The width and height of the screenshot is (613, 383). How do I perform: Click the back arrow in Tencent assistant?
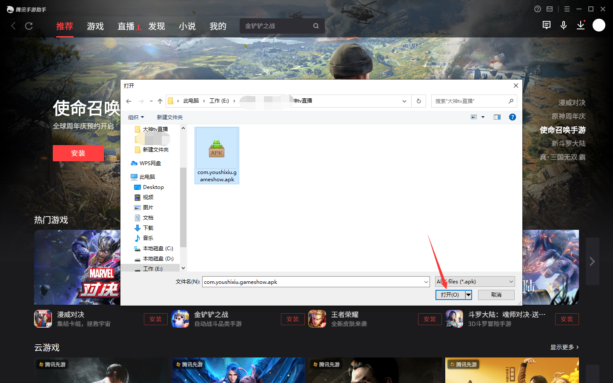pyautogui.click(x=13, y=26)
